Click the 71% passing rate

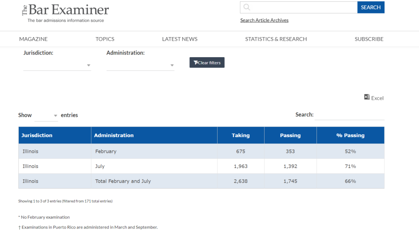pos(351,166)
